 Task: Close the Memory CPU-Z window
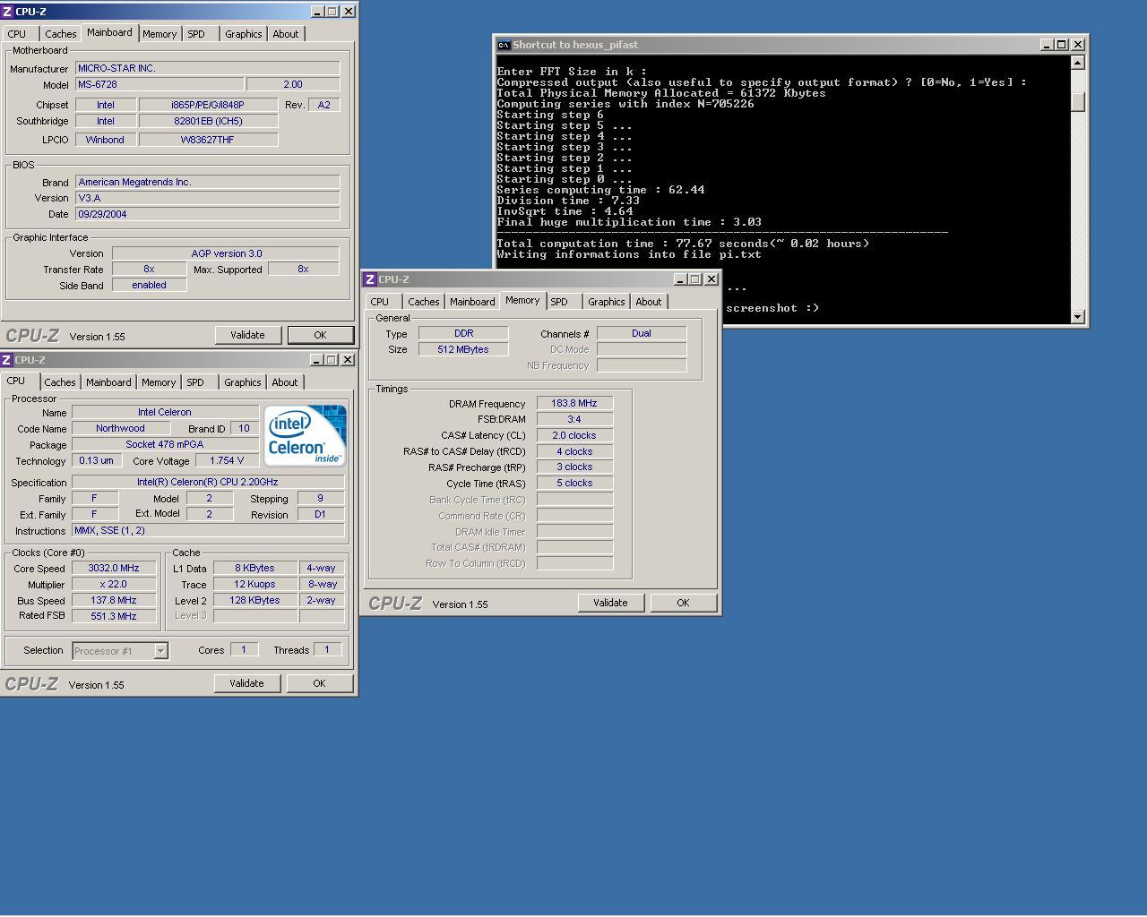711,279
